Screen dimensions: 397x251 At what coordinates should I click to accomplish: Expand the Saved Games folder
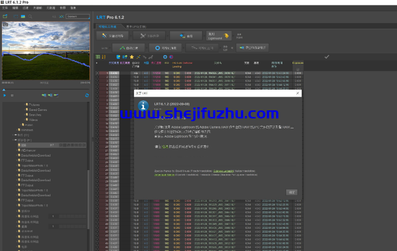(x=24, y=109)
